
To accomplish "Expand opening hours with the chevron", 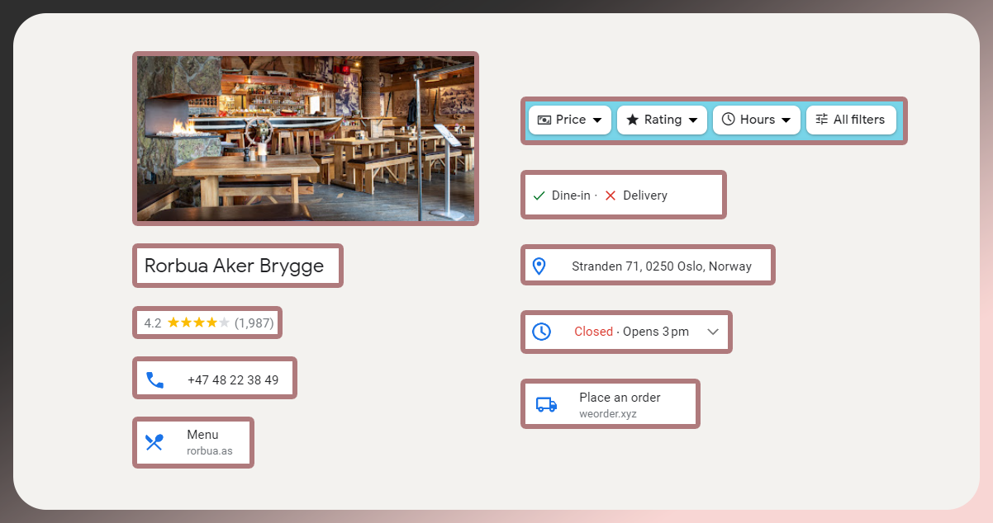I will 714,332.
